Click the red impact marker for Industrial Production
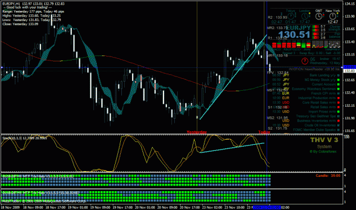Screen dimensions: 356x210 click(338, 98)
